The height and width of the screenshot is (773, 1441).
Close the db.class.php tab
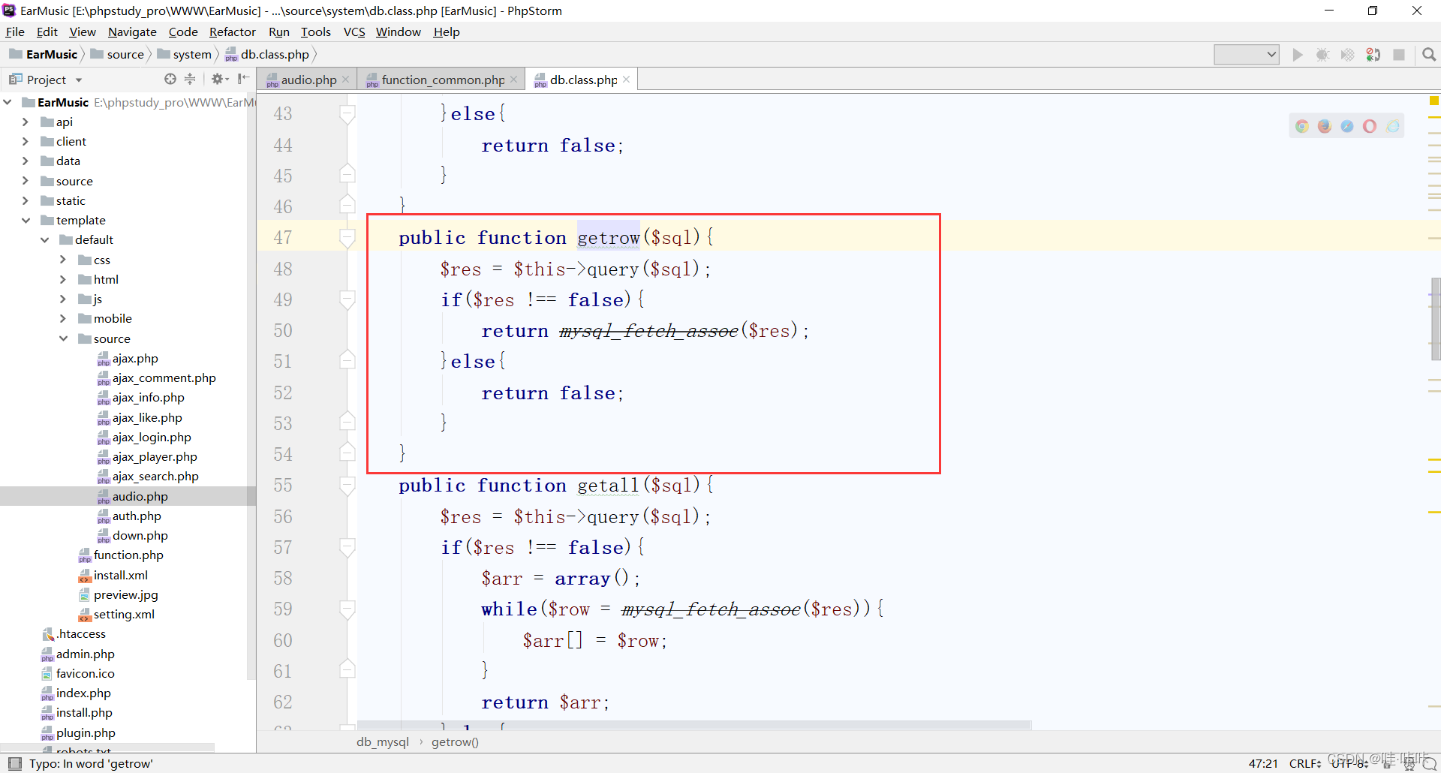pos(627,79)
